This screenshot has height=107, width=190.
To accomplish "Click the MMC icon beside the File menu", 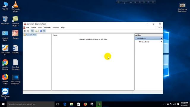I will click(x=24, y=28).
